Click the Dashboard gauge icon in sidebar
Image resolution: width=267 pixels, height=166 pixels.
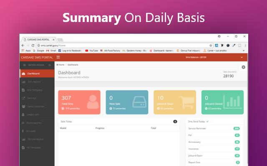(23, 73)
